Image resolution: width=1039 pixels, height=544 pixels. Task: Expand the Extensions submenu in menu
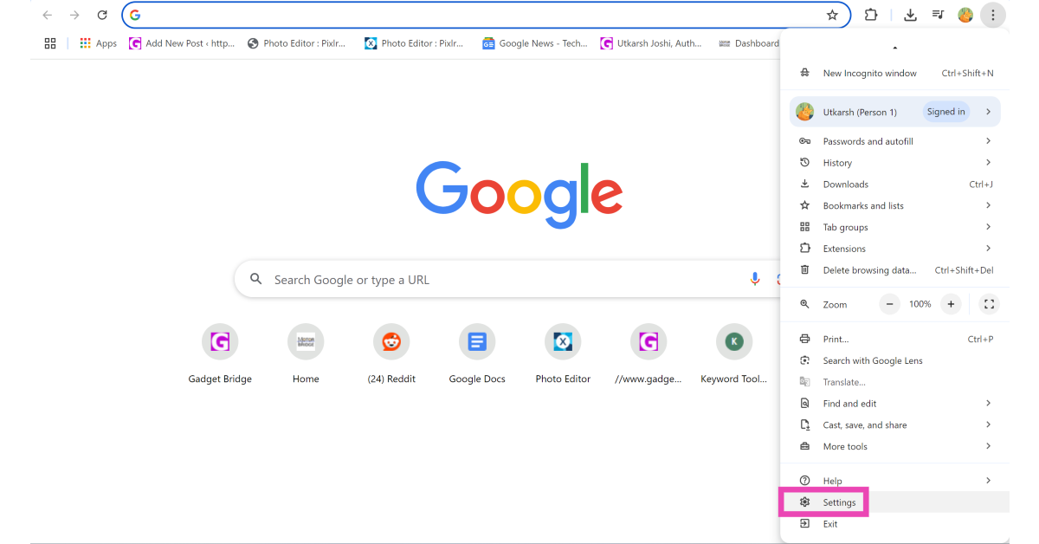[895, 249]
